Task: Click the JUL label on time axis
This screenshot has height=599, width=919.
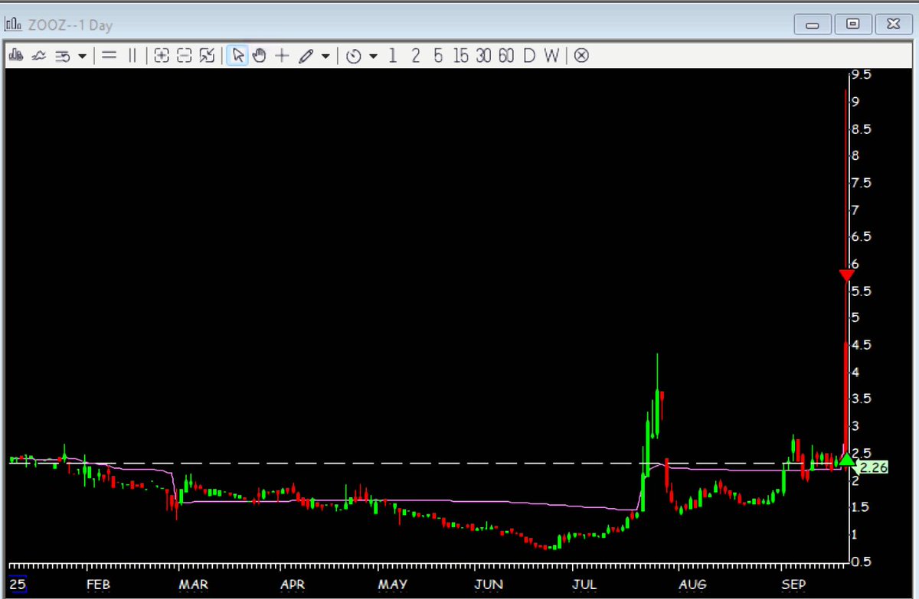Action: pos(584,584)
